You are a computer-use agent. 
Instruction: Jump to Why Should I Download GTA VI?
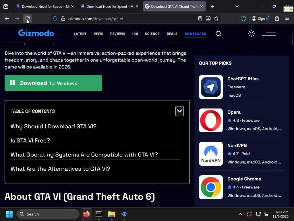(x=53, y=126)
